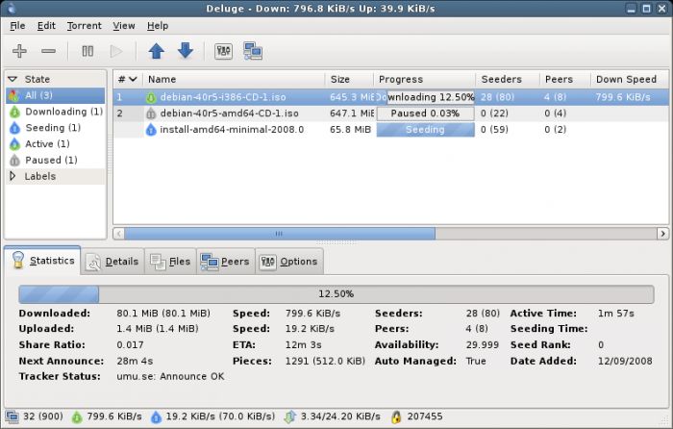The width and height of the screenshot is (673, 429).
Task: Click the Downloading filter green icon
Action: (x=14, y=113)
